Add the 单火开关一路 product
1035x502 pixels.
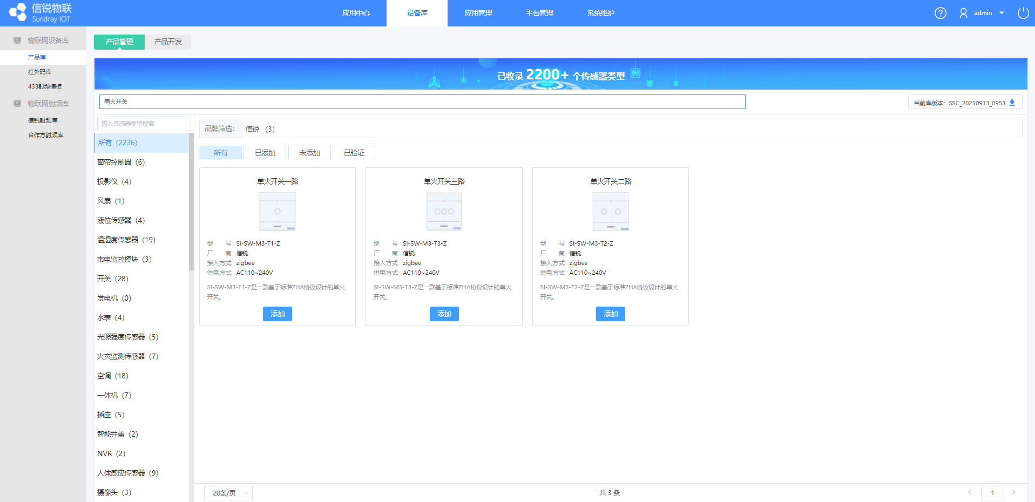(277, 314)
